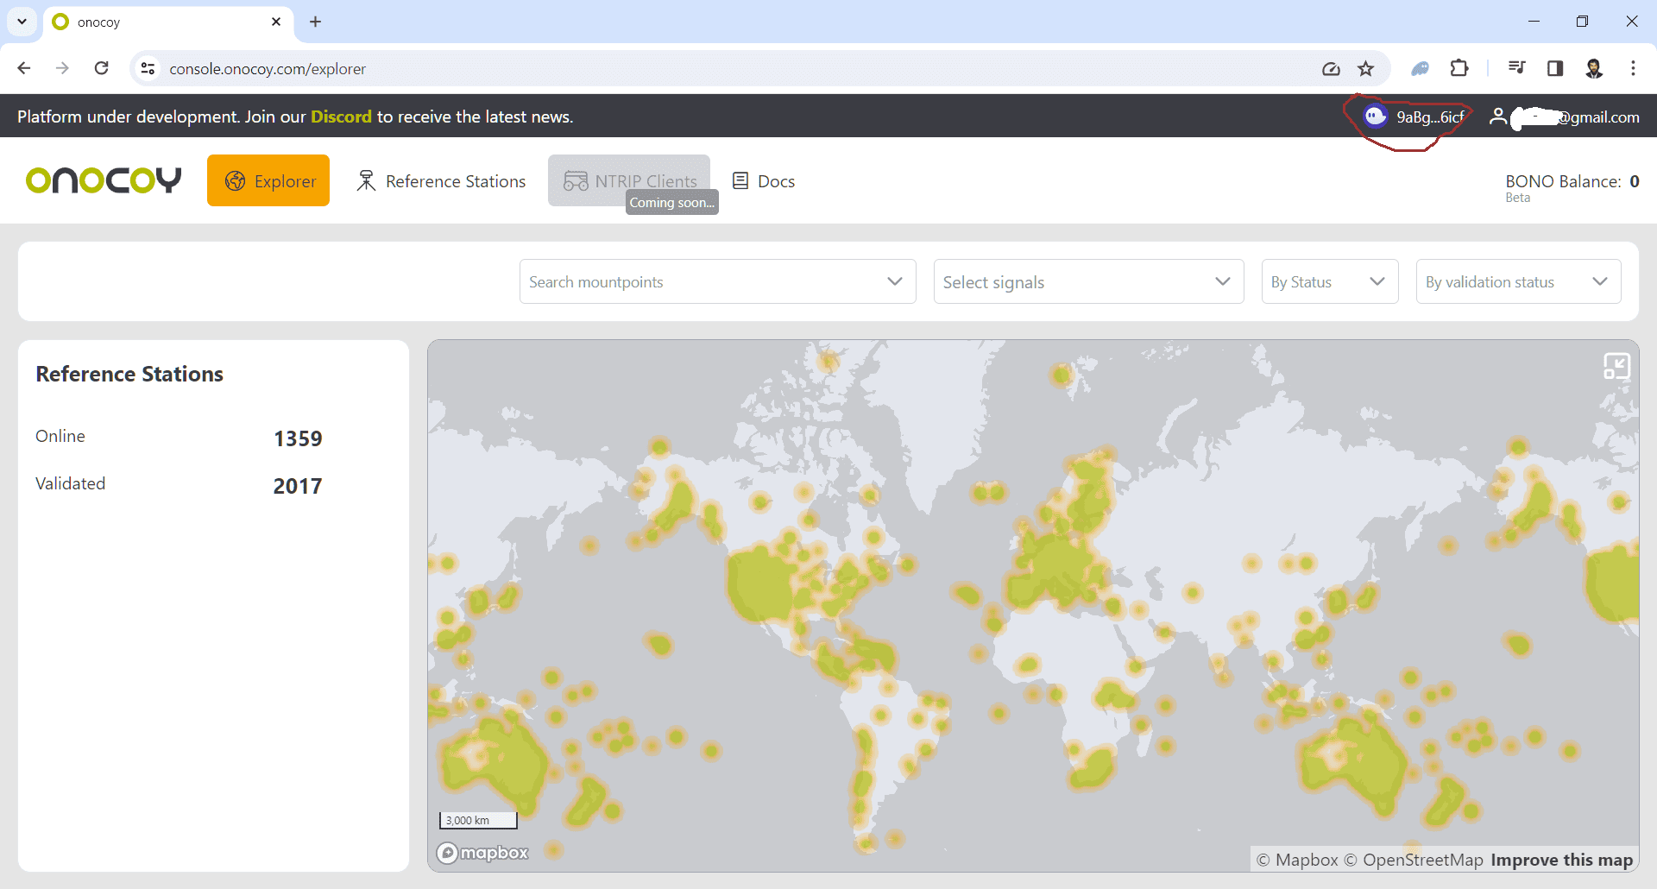Click the chevron in By validation status
The height and width of the screenshot is (889, 1657).
(1600, 281)
